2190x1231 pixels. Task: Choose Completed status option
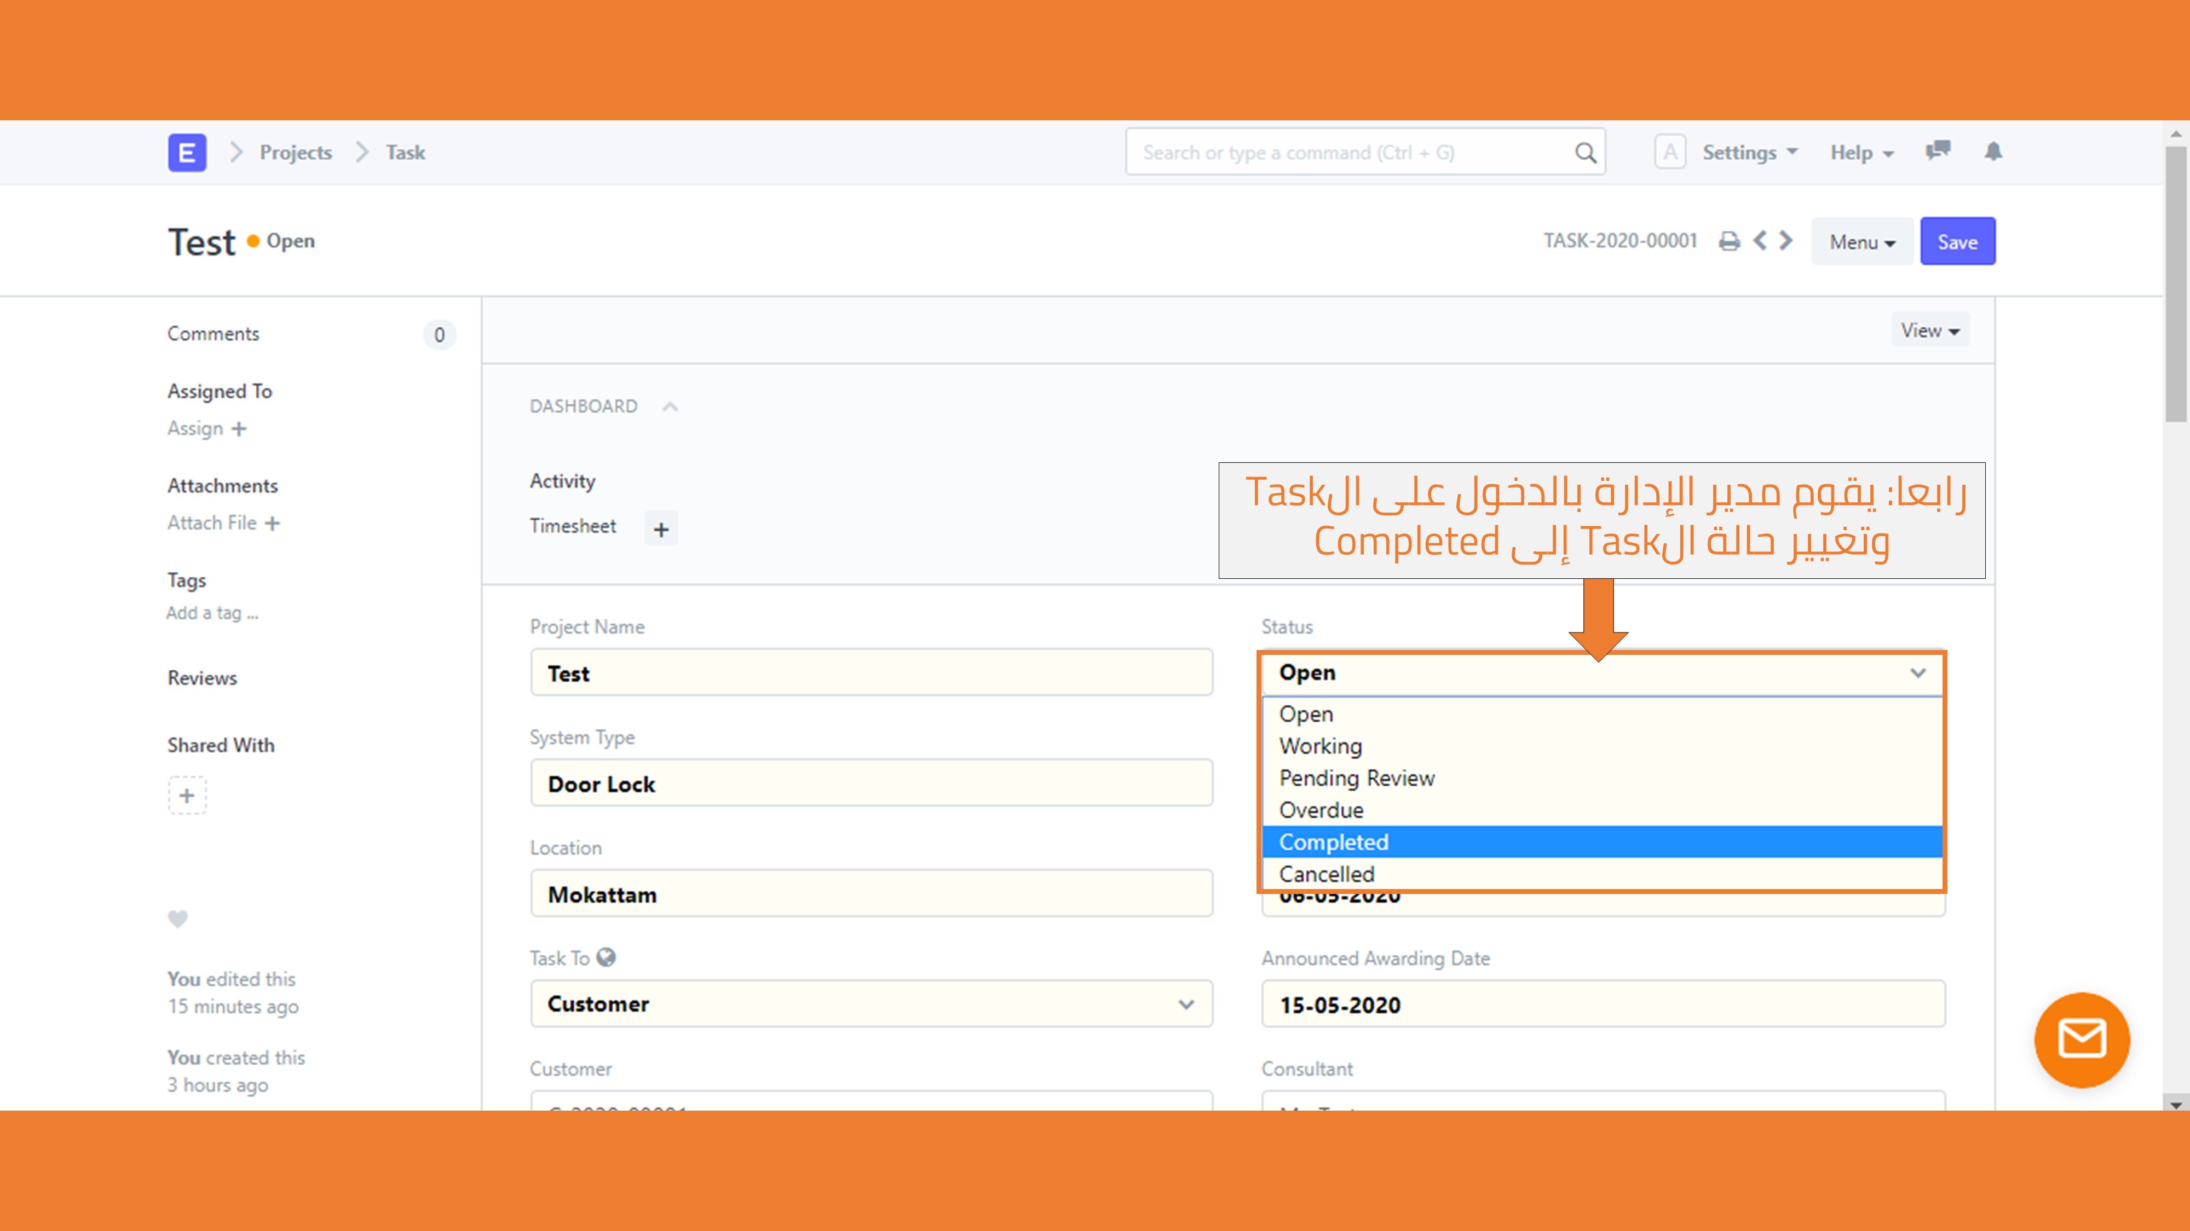[x=1604, y=842]
